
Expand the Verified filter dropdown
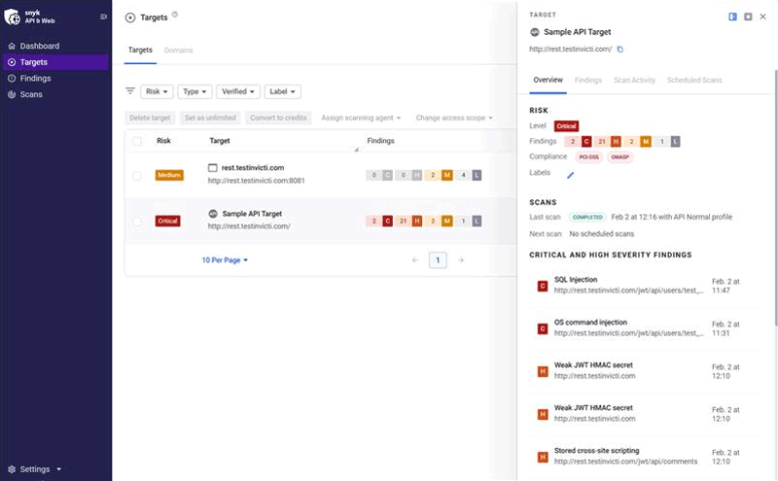coord(238,91)
